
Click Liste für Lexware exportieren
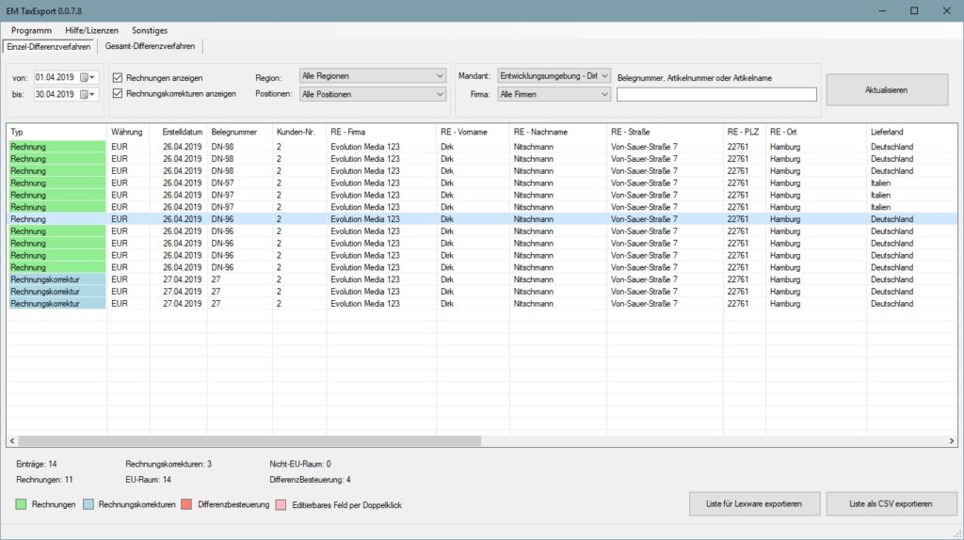click(754, 503)
